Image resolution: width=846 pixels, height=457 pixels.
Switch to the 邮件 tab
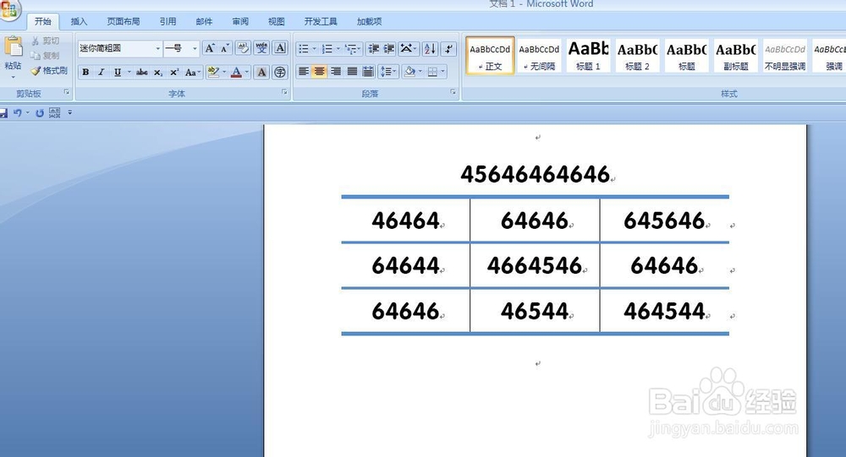(x=204, y=22)
